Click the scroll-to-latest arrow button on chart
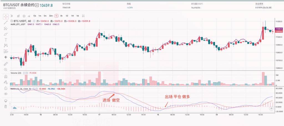The image size is (284, 126). (271, 109)
